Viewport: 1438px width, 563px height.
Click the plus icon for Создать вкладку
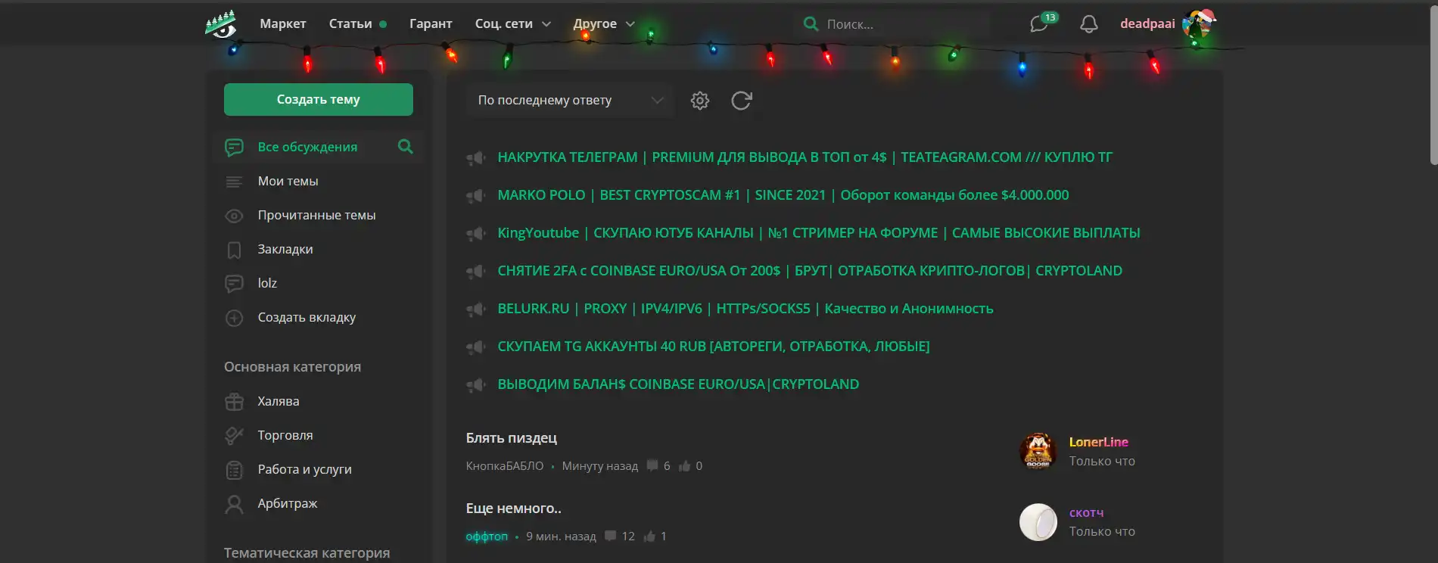click(x=235, y=318)
